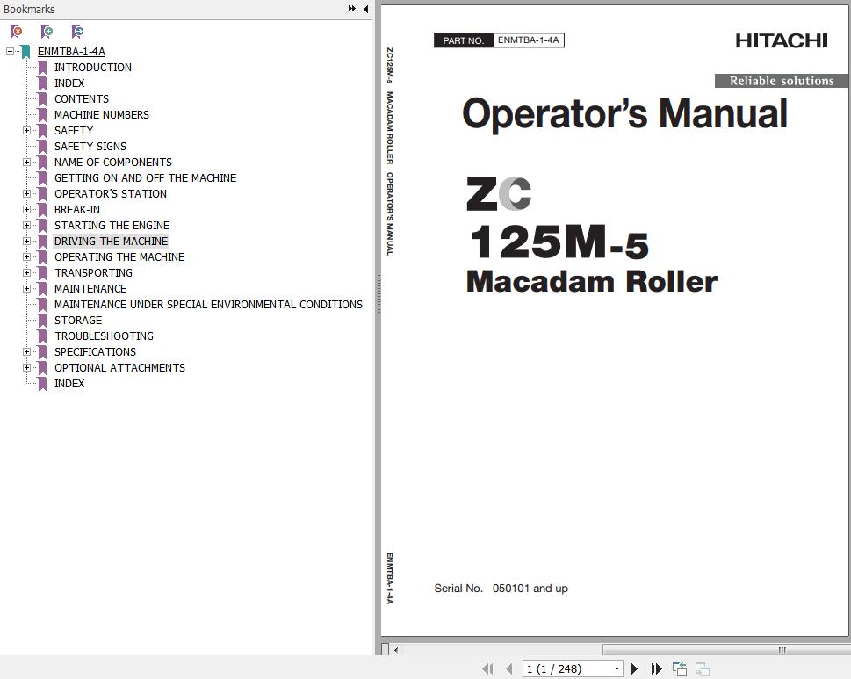Click the TRANSPORTING bookmark ribbon icon
The width and height of the screenshot is (851, 679).
pos(42,272)
